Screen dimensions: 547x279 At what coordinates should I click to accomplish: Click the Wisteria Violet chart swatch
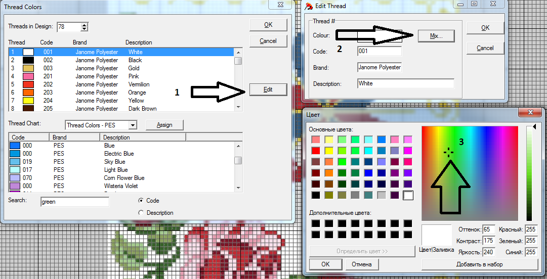pos(15,186)
